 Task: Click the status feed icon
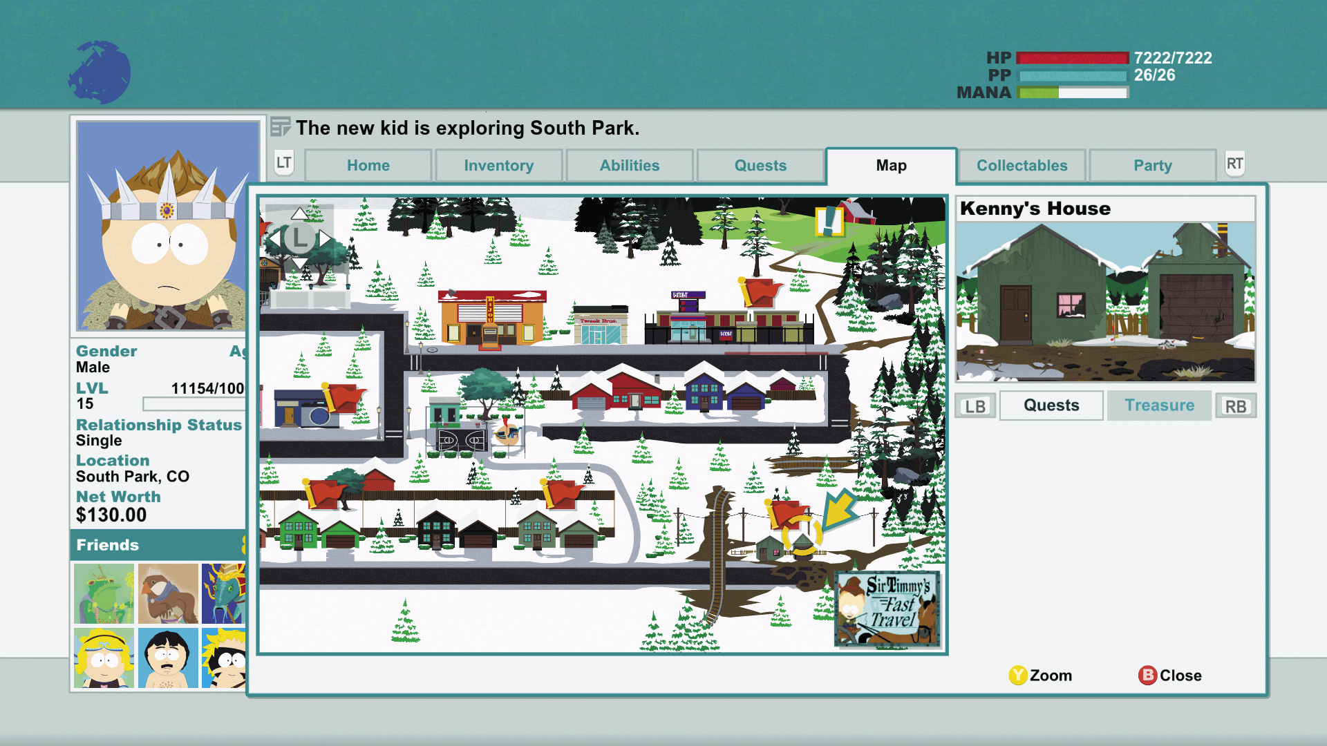point(280,127)
